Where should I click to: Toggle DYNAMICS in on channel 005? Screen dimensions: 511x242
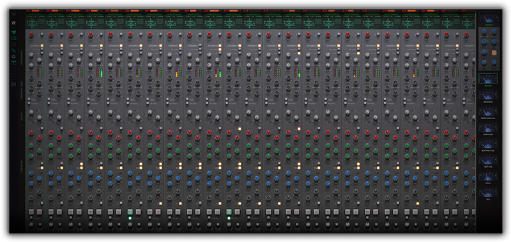pos(121,46)
